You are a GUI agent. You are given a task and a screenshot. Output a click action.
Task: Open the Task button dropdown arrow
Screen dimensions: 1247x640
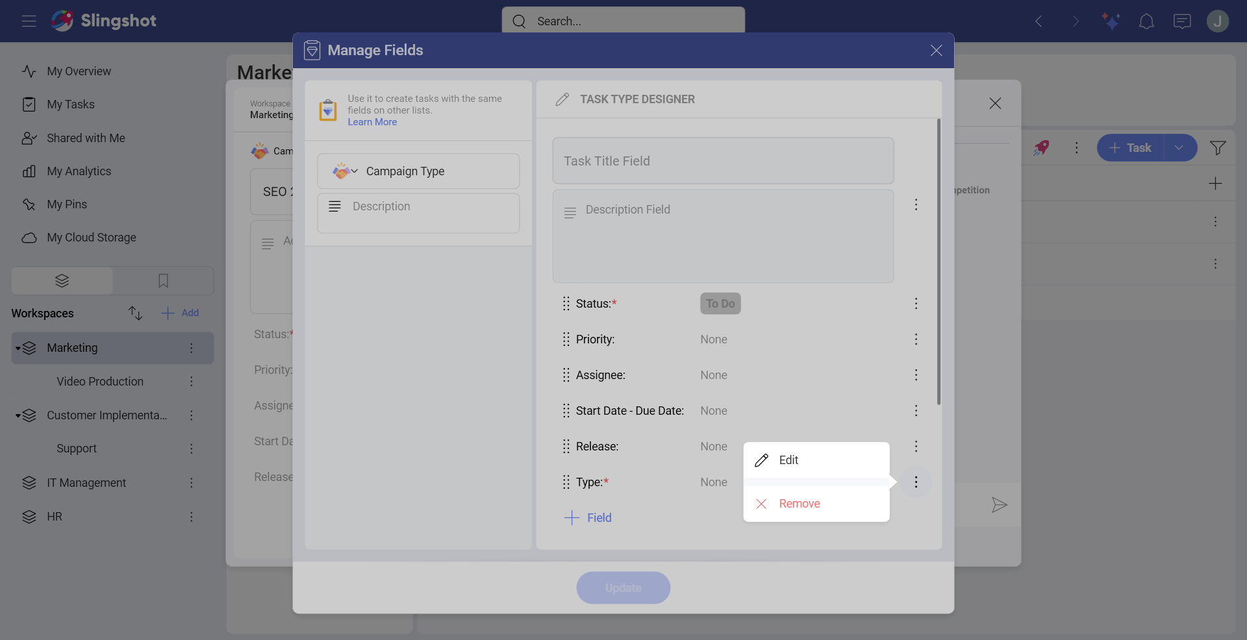click(x=1179, y=148)
